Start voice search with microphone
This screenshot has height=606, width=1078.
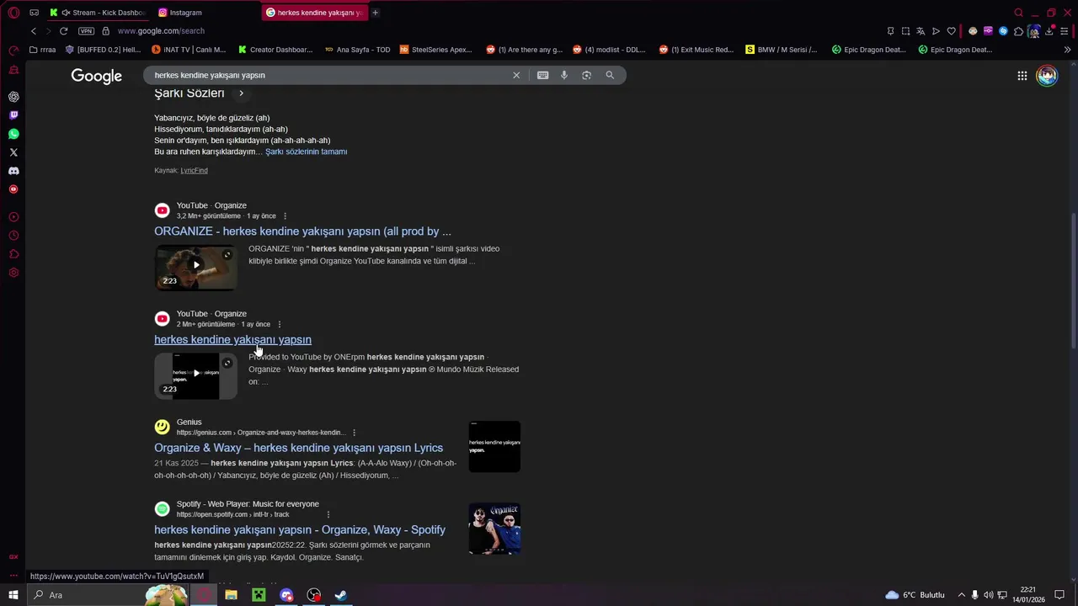(x=564, y=75)
